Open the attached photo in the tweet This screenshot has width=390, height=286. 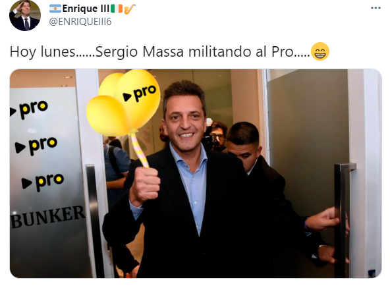(196, 173)
